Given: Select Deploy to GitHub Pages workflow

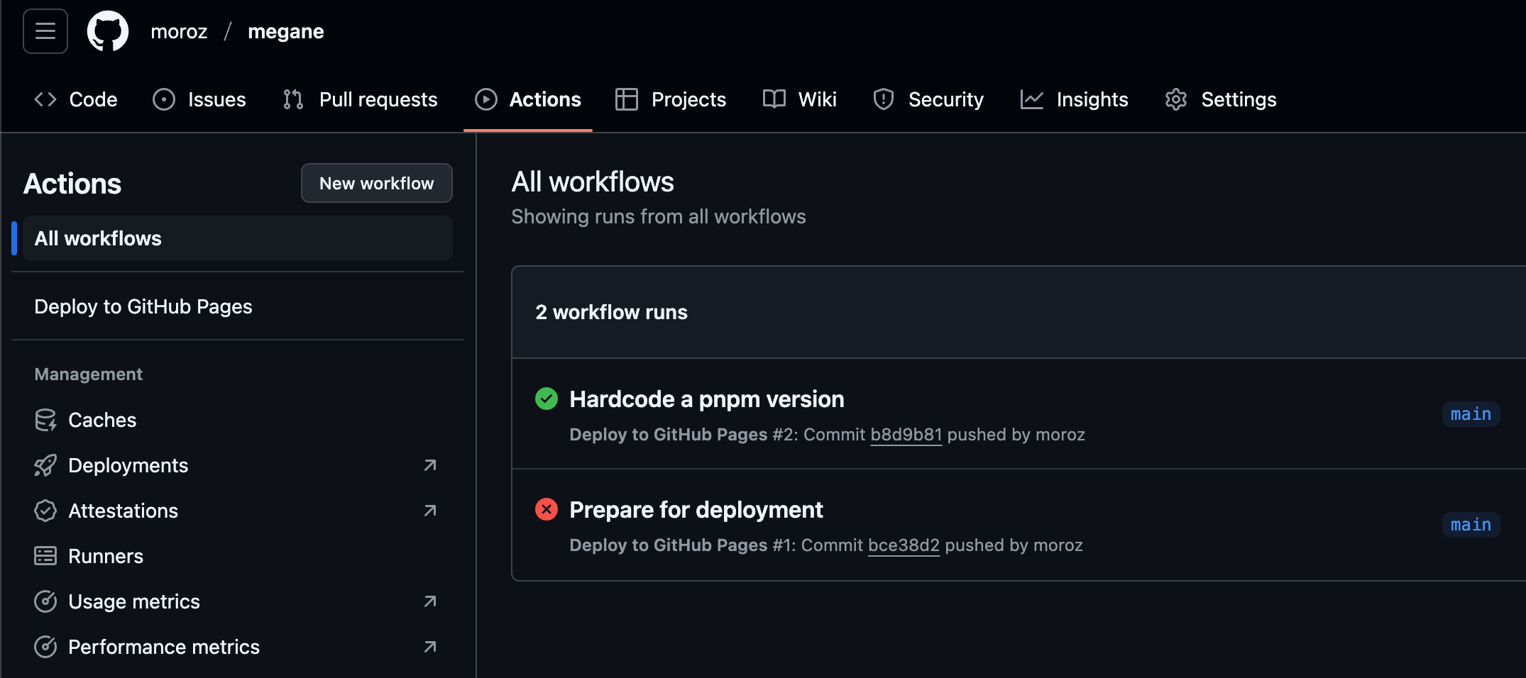Looking at the screenshot, I should click(x=143, y=306).
